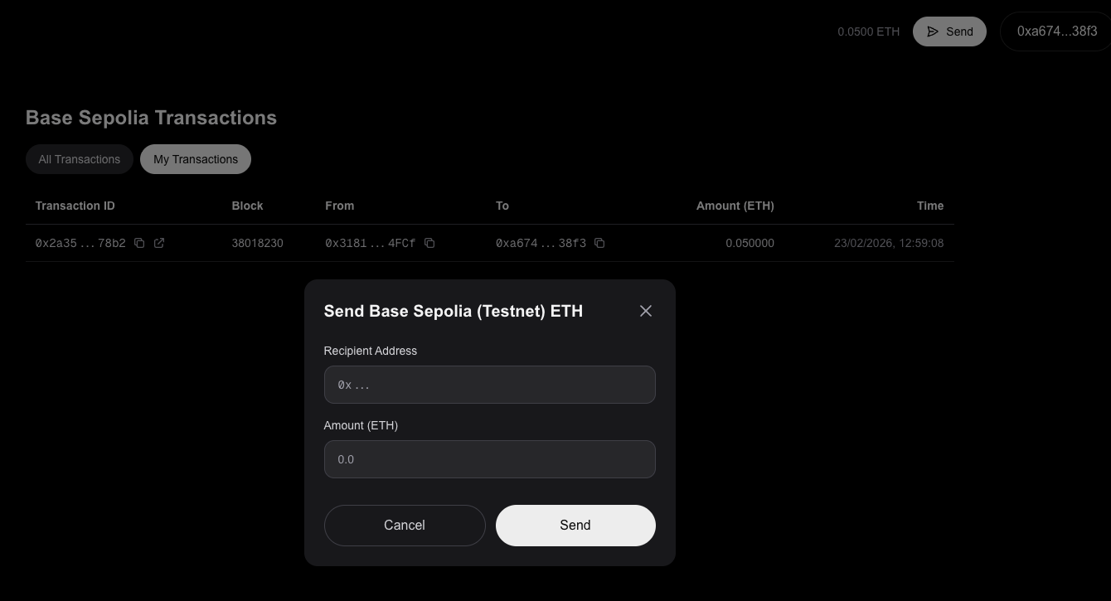Copy the transaction ID 0x2a35...78b2
1111x601 pixels.
click(139, 243)
